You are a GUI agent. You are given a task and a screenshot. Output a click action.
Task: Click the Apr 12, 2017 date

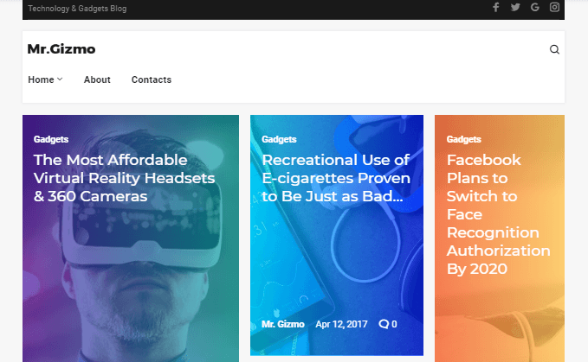point(341,324)
